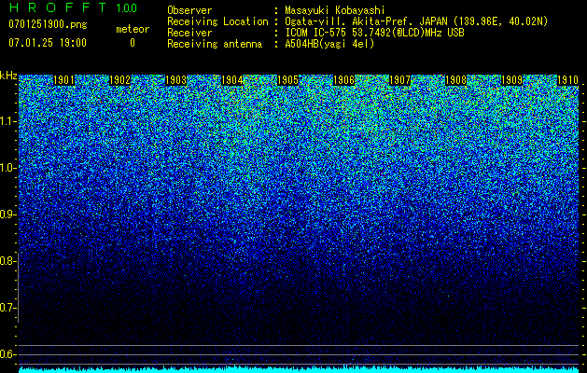Click the Observer label
Image resolution: width=587 pixels, height=373 pixels.
[189, 10]
